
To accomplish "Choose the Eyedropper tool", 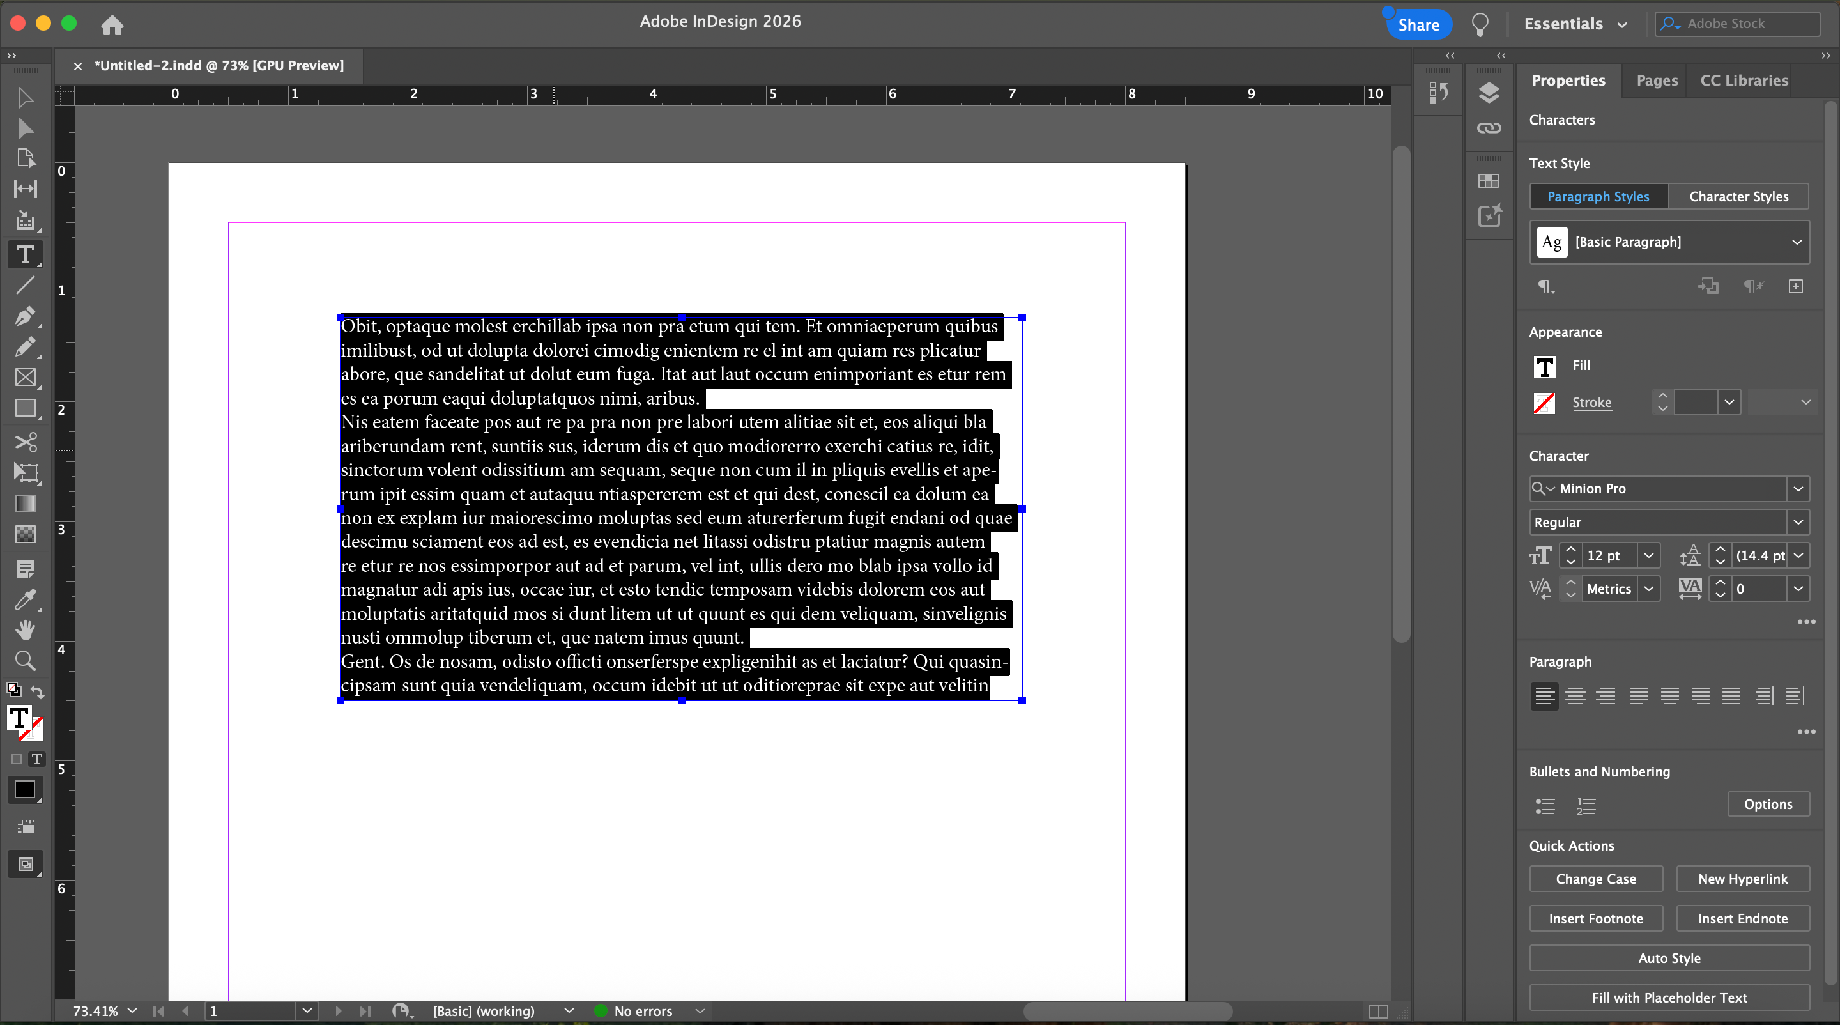I will [x=25, y=600].
